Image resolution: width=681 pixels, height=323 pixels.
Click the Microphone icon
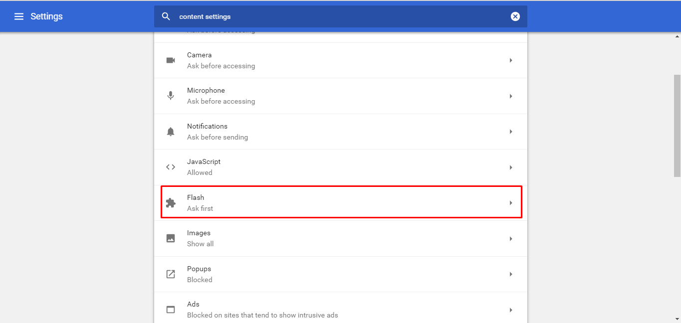(x=171, y=96)
